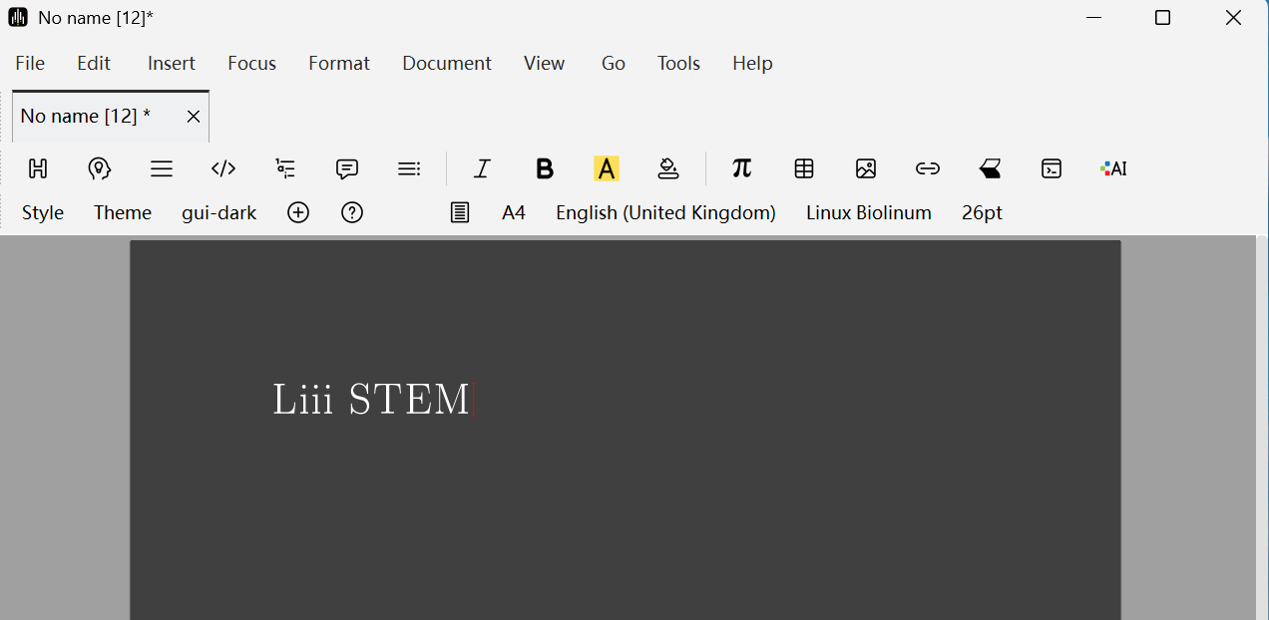1269x620 pixels.
Task: Open the AI assistant icon
Action: point(1113,168)
